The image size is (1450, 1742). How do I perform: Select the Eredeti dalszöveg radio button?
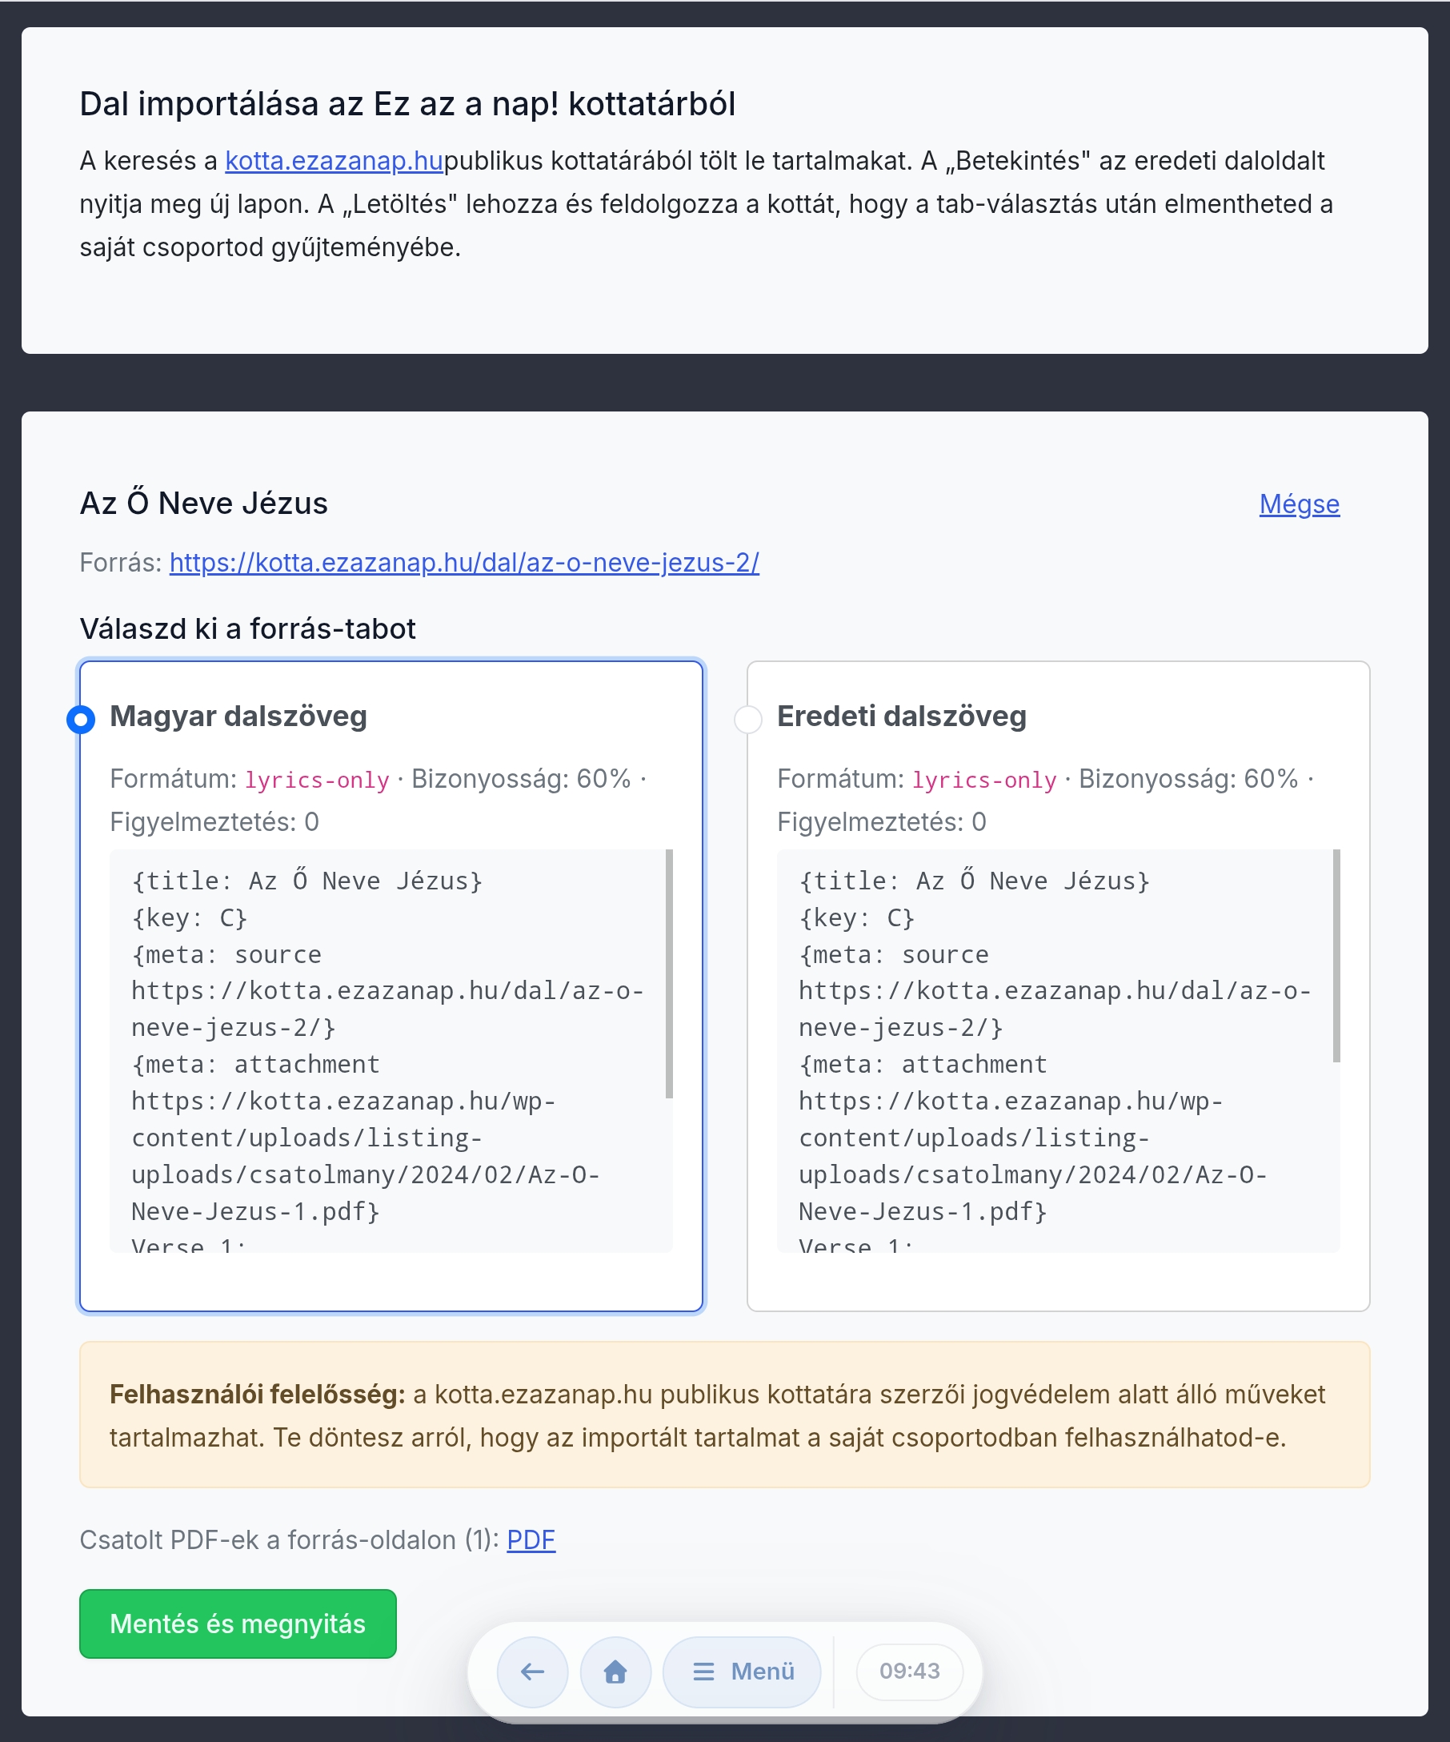click(x=747, y=719)
